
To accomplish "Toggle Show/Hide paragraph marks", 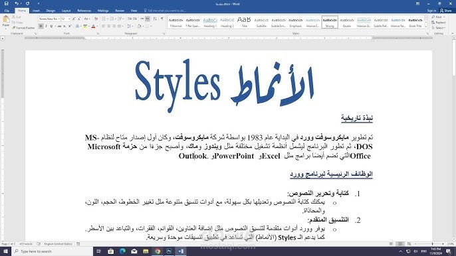I will pyautogui.click(x=162, y=19).
